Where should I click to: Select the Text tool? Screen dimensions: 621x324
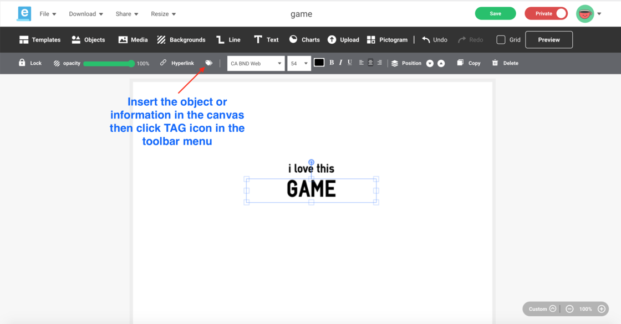(266, 39)
